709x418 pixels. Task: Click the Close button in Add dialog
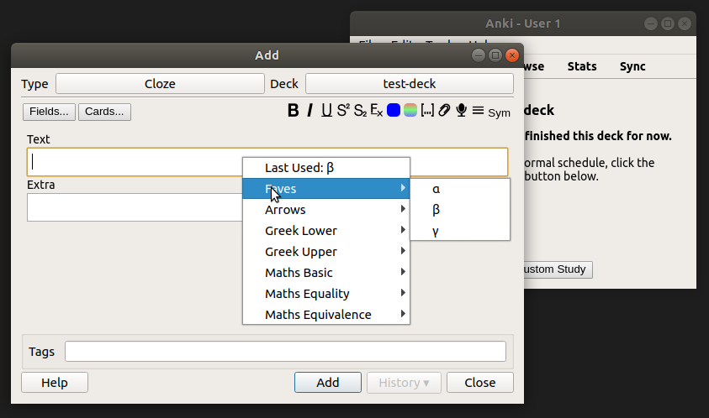click(x=480, y=383)
